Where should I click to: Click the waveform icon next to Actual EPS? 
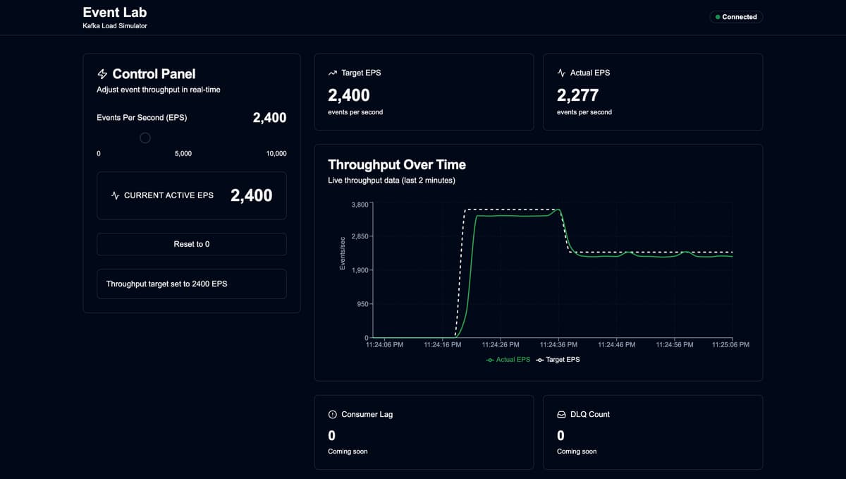560,72
